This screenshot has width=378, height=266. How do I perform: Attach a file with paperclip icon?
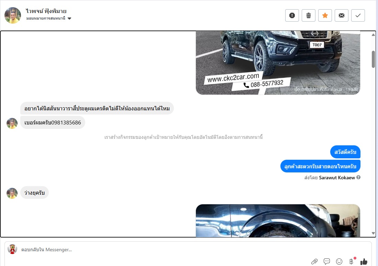[x=314, y=262]
